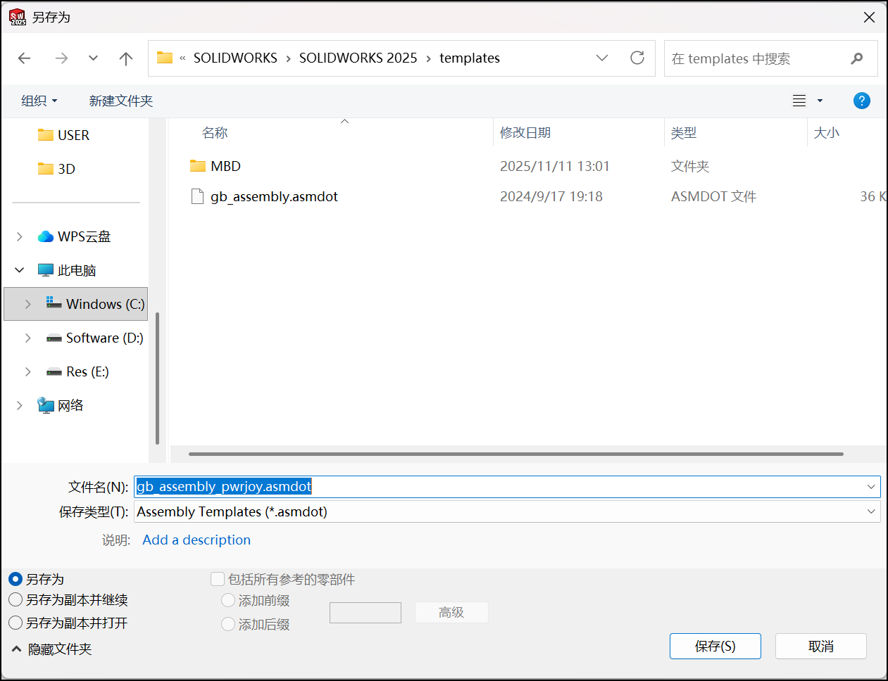The height and width of the screenshot is (681, 888).
Task: Open the recent locations chevron
Action: (93, 58)
